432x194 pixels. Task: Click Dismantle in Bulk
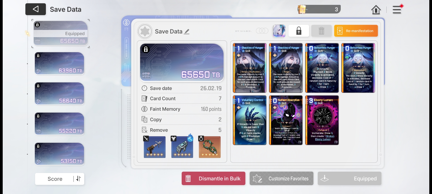coord(214,178)
